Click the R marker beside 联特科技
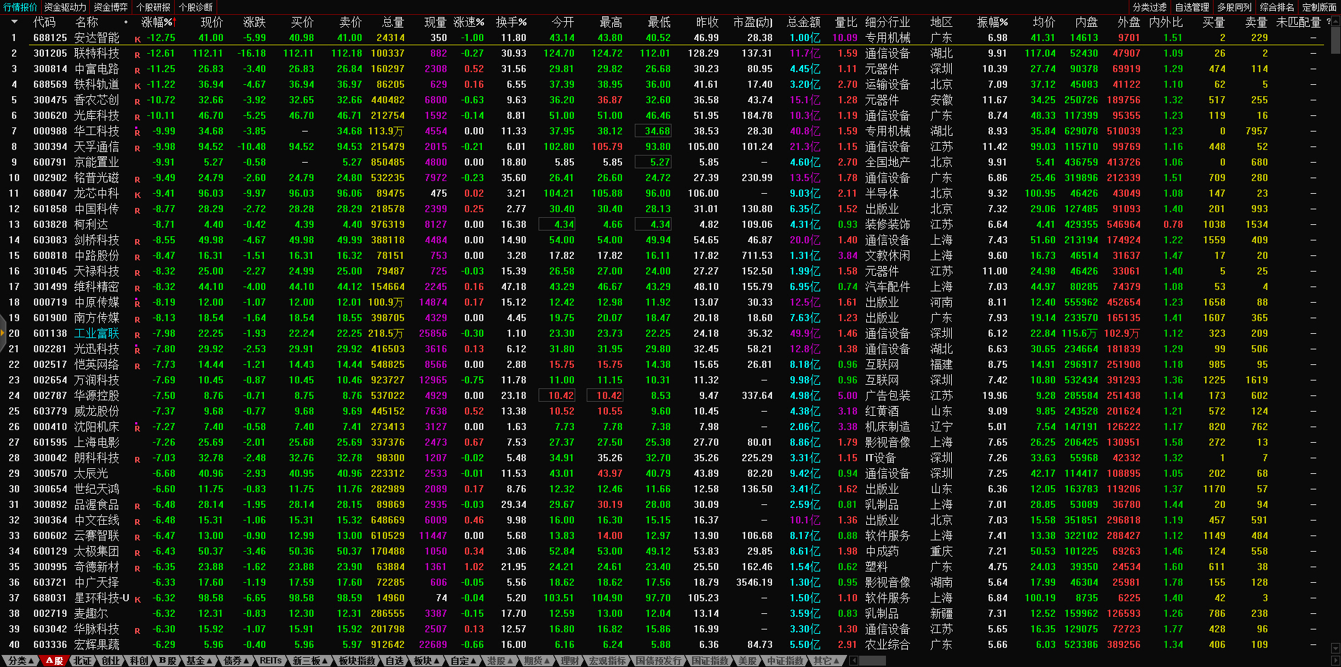The image size is (1341, 667). point(137,55)
